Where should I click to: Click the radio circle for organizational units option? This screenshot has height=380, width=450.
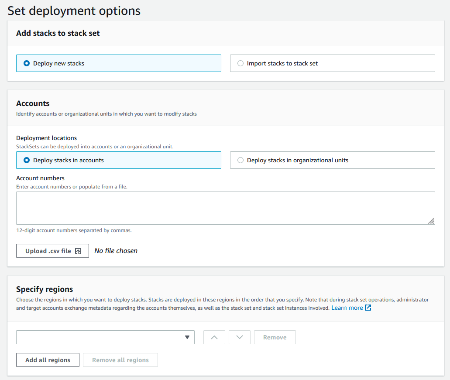click(240, 160)
